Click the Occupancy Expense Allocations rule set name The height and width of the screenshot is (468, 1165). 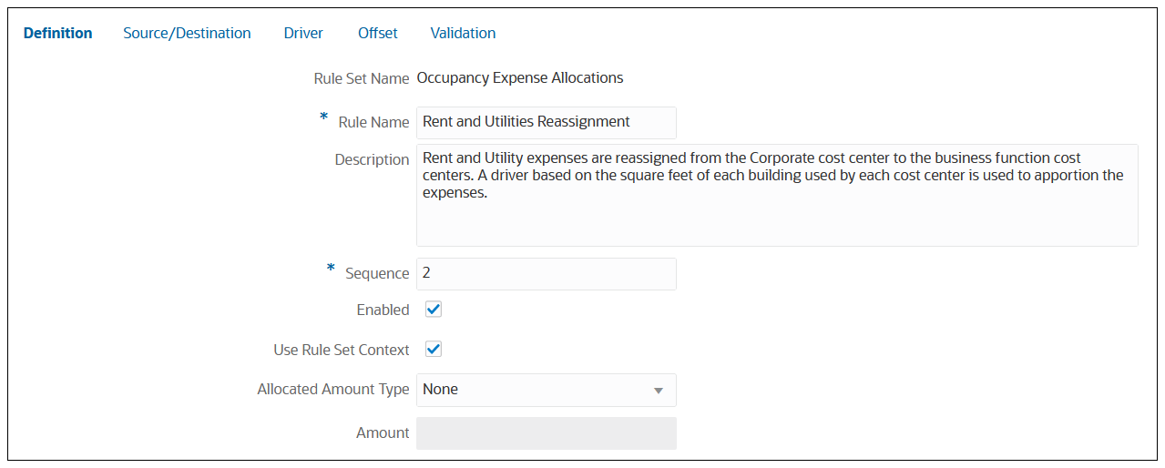click(x=519, y=78)
